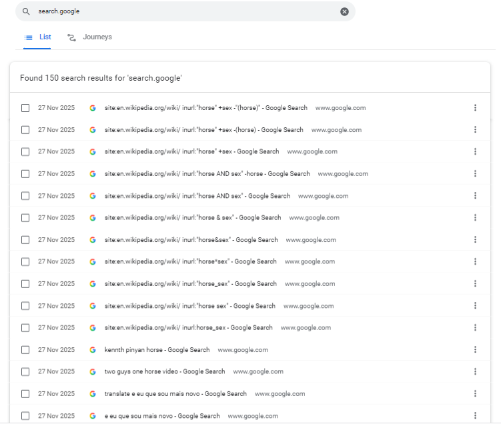The image size is (501, 424).
Task: Tick checkbox for '+sex -"(horse)"' entry
Action: [25, 108]
